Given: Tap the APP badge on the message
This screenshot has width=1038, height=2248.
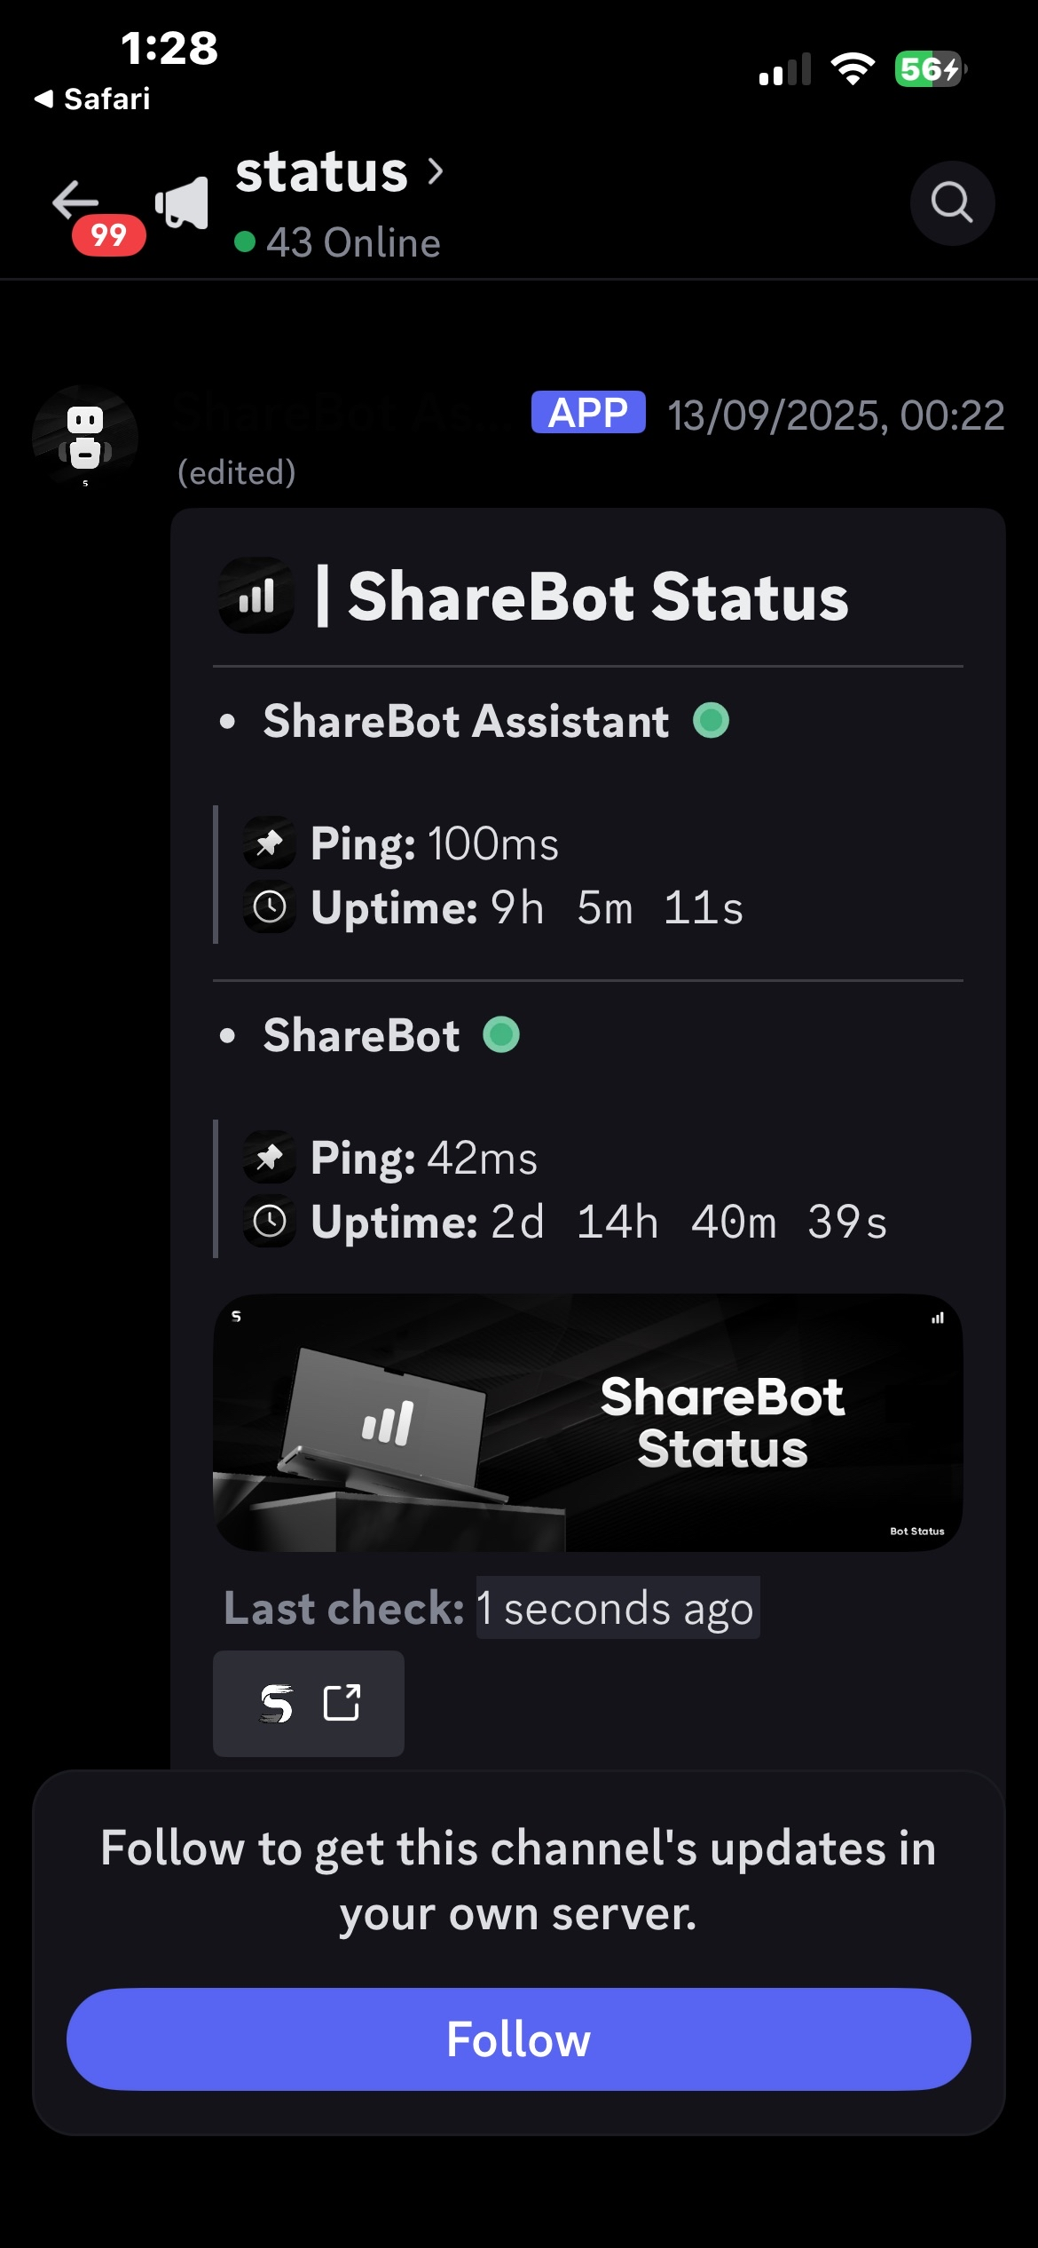Looking at the screenshot, I should [586, 412].
